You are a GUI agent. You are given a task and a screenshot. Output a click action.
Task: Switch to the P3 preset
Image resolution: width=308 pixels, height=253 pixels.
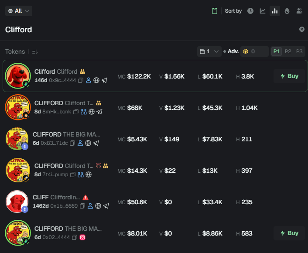(299, 51)
